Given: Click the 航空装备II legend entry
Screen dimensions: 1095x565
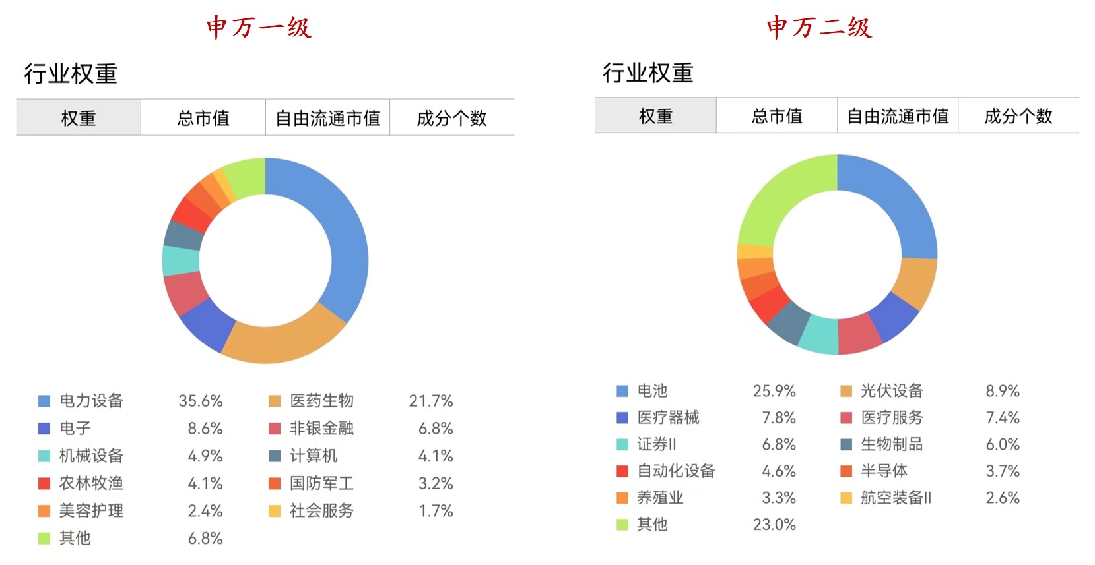Looking at the screenshot, I should click(x=896, y=498).
